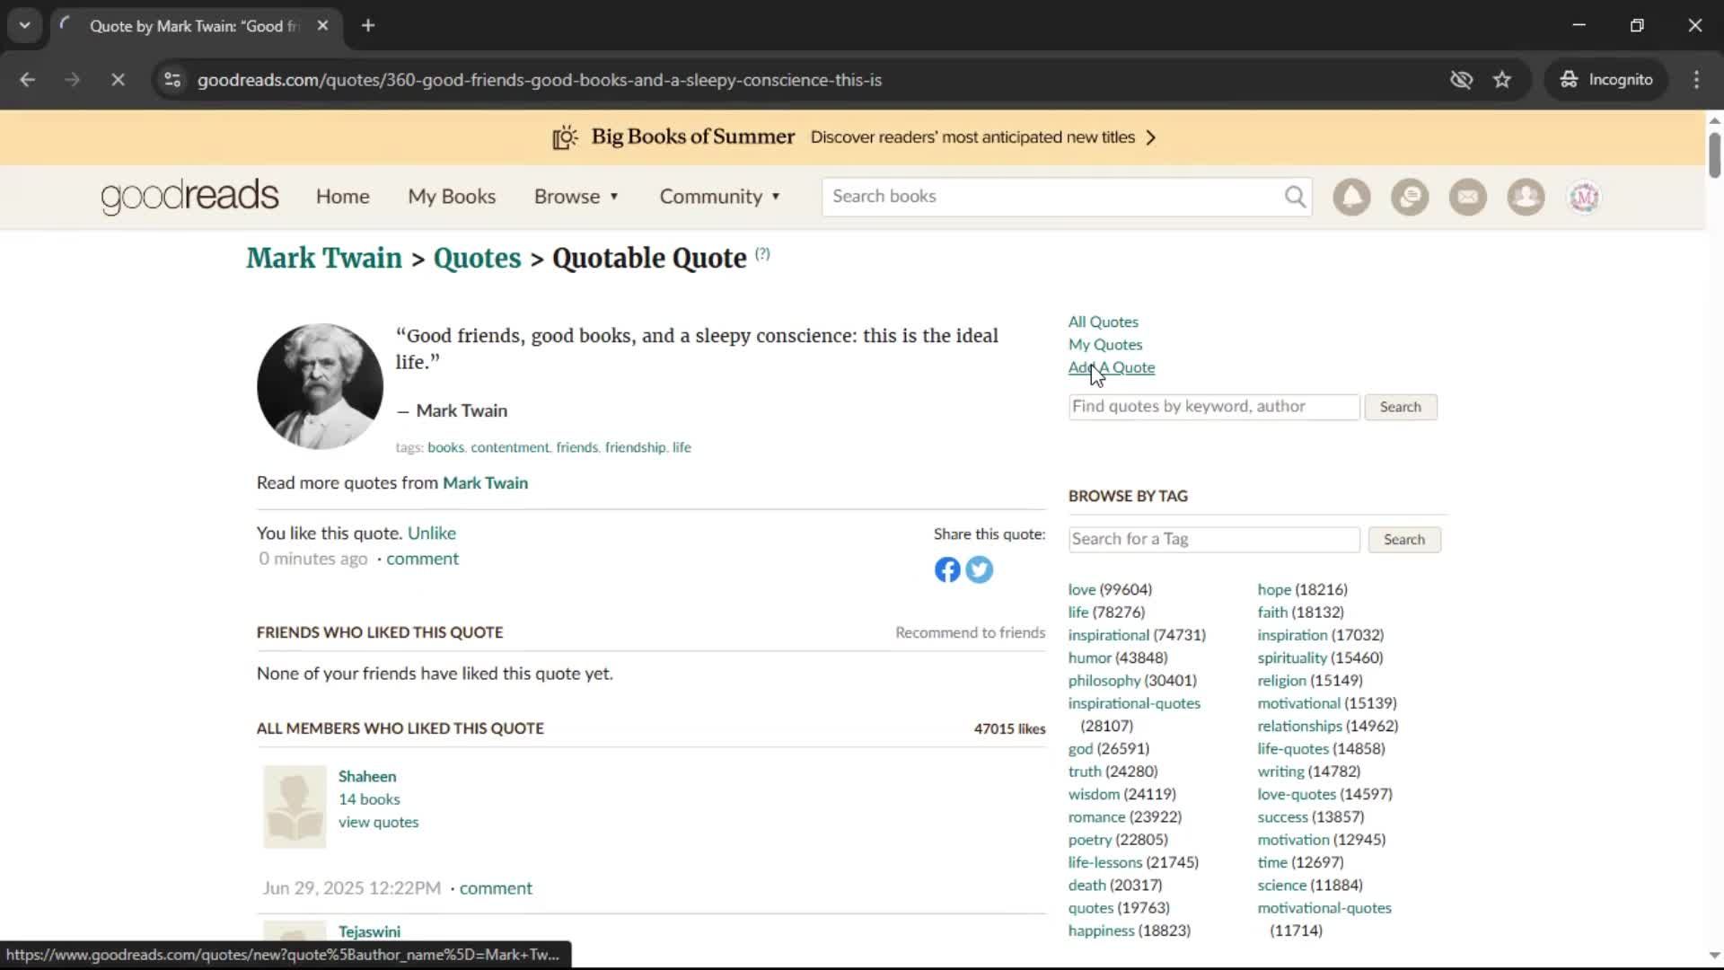The image size is (1724, 970).
Task: Open the site information icon
Action: click(172, 80)
